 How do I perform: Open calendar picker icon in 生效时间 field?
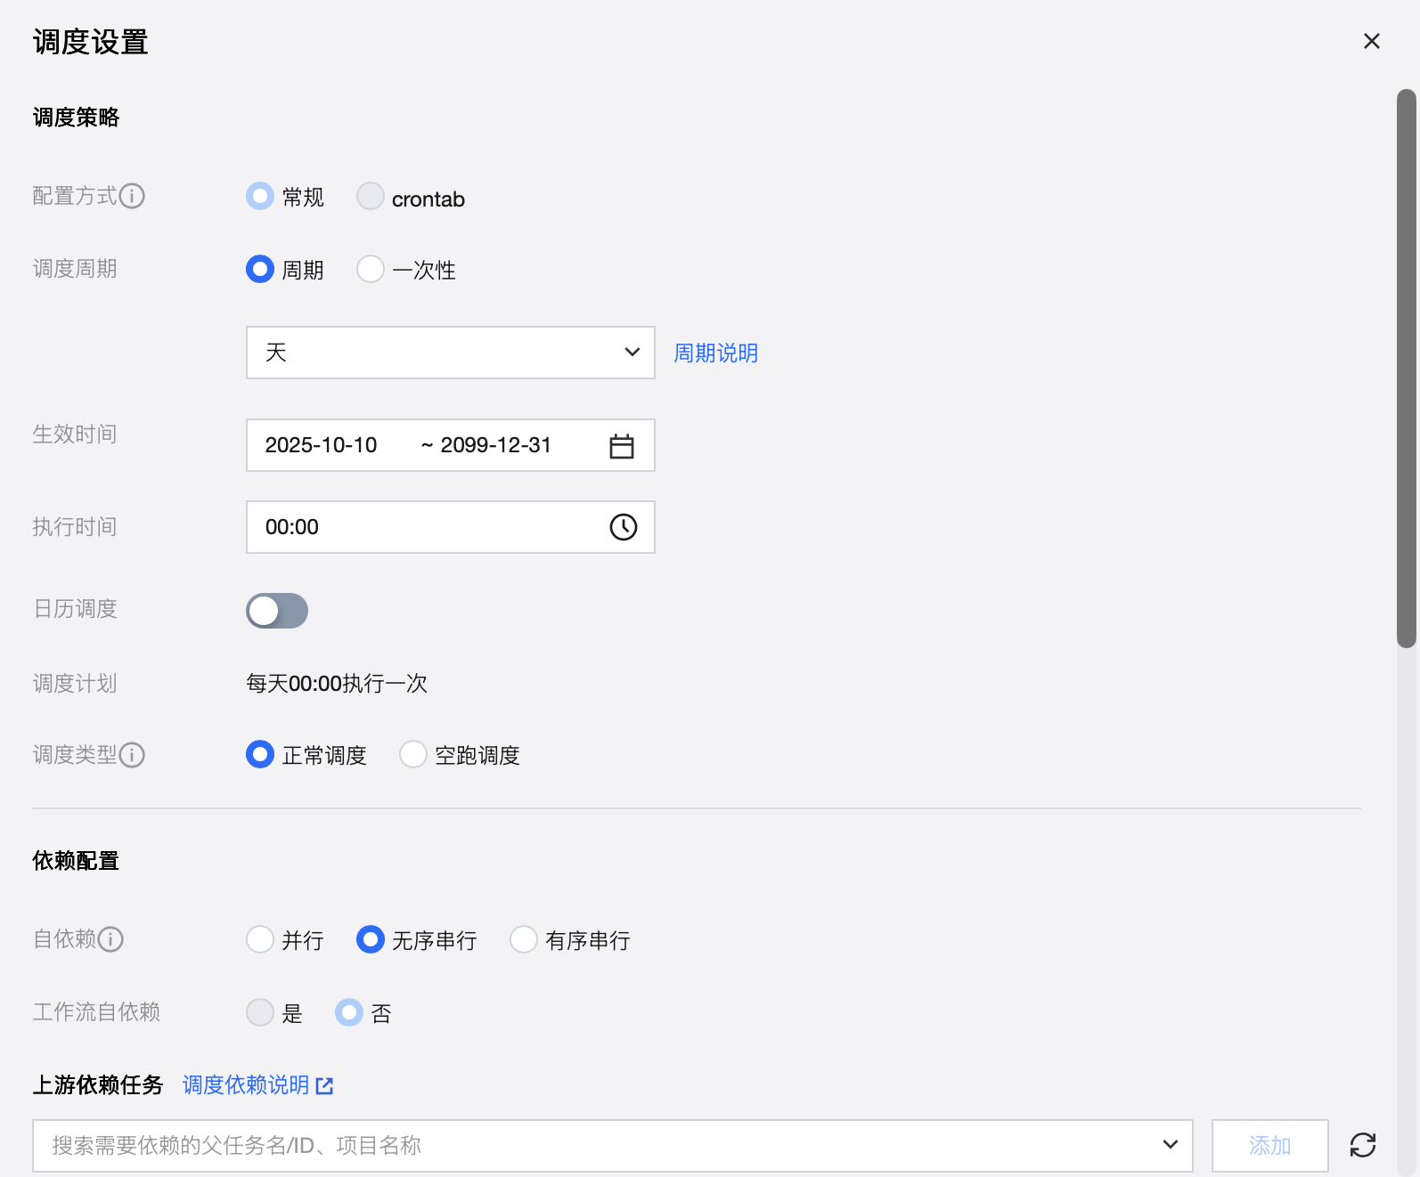click(621, 445)
